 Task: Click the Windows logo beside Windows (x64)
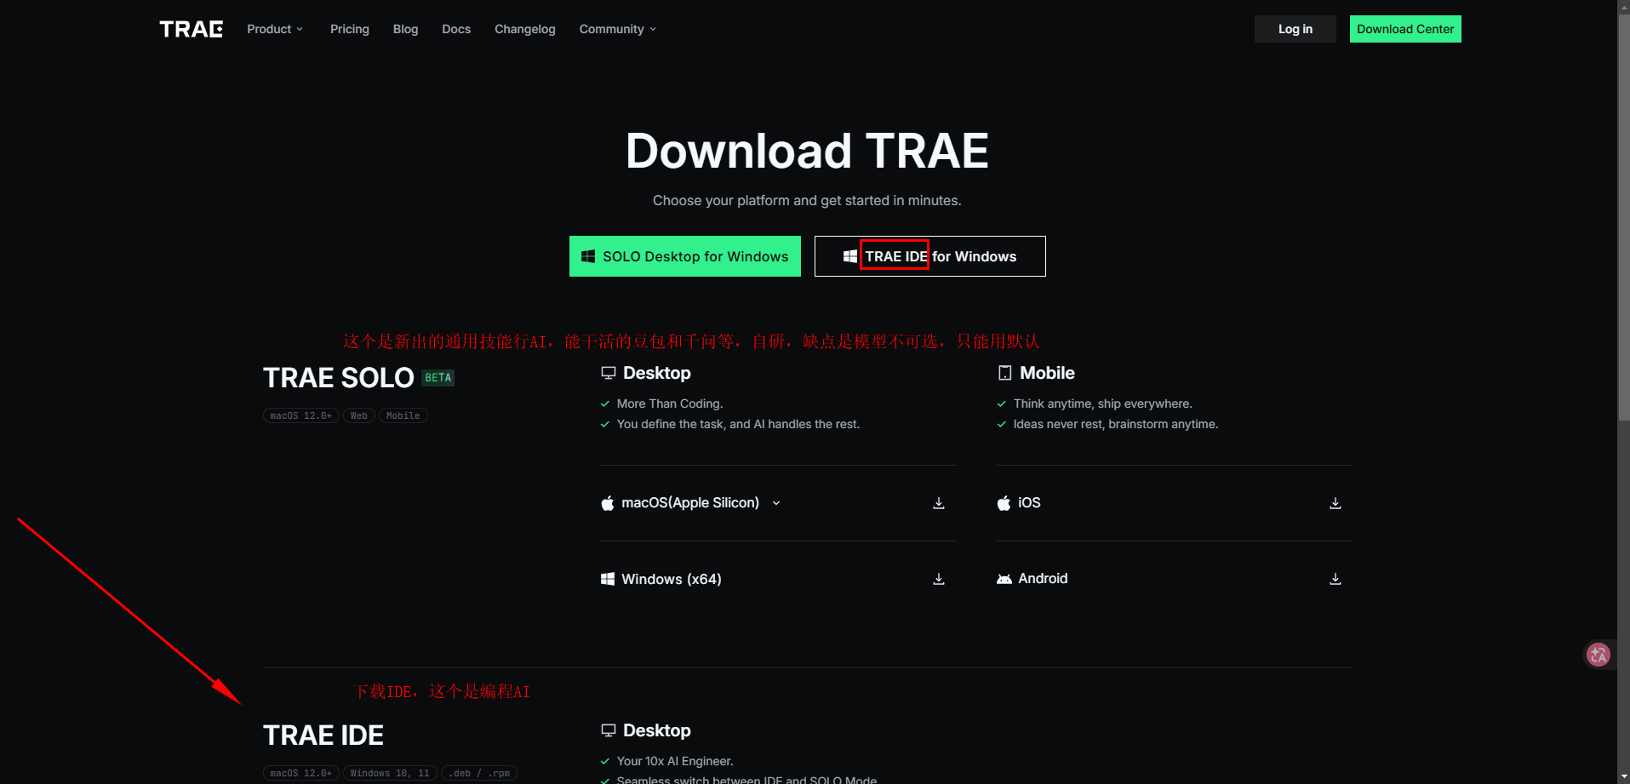click(x=608, y=579)
